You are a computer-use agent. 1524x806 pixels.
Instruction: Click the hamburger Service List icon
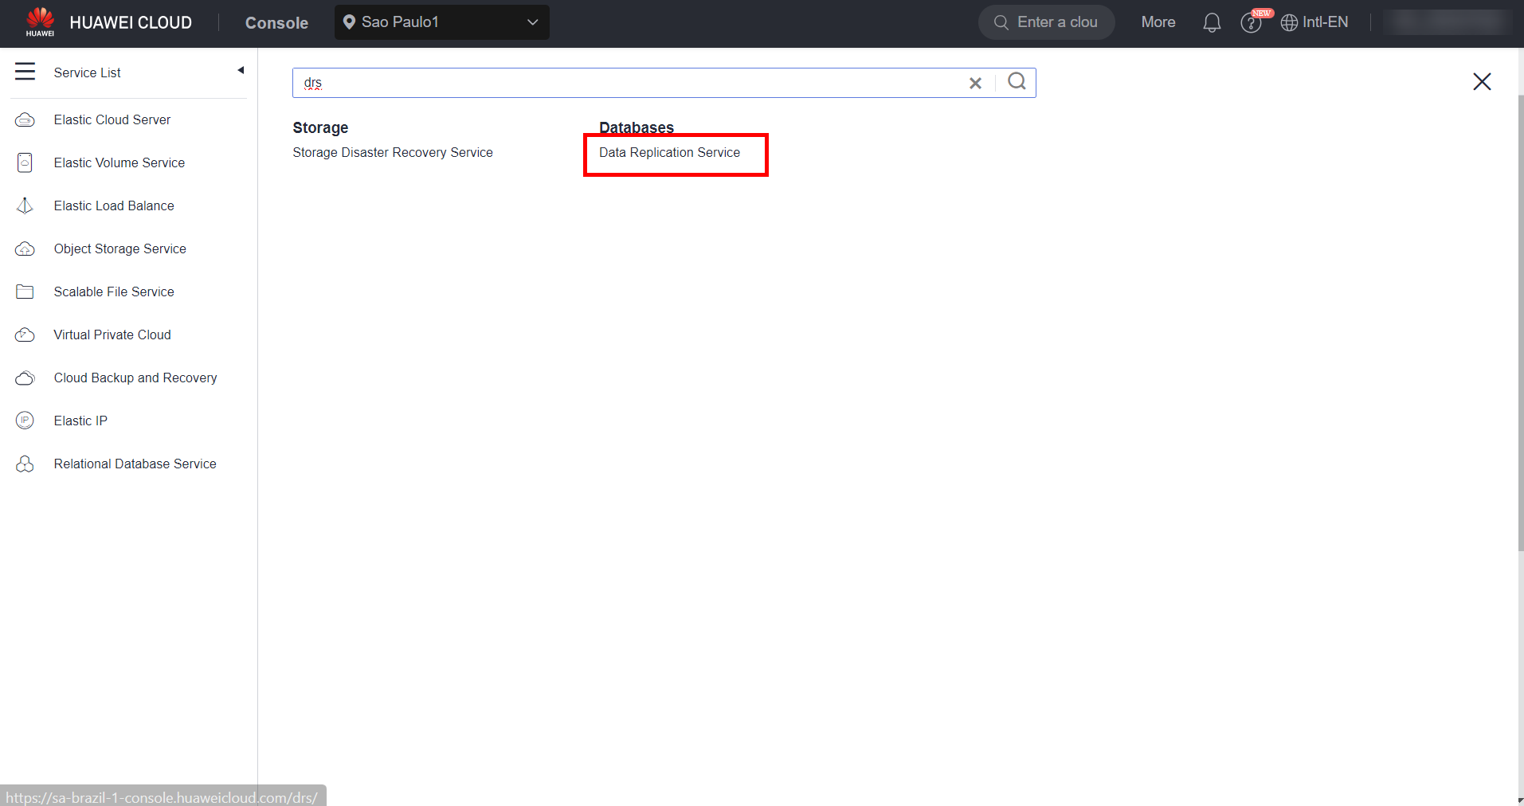[x=25, y=72]
